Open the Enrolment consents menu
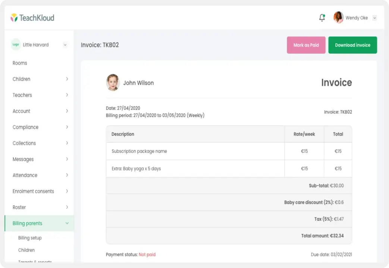 click(33, 191)
